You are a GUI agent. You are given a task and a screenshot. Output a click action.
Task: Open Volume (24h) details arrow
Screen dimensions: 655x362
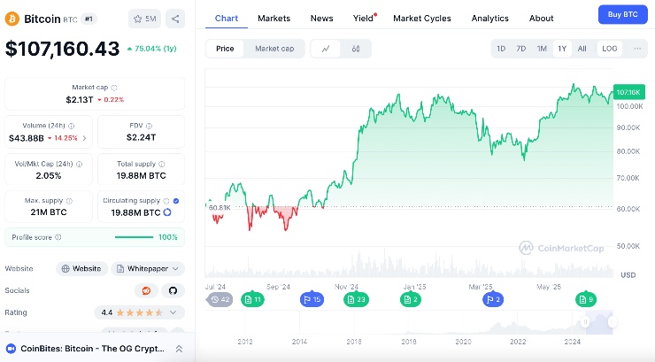84,138
